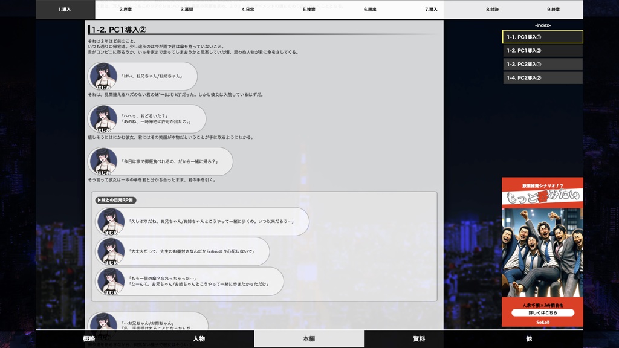The image size is (619, 348).
Task: Click the 詳しくはこちら button in the ad
Action: tap(542, 312)
